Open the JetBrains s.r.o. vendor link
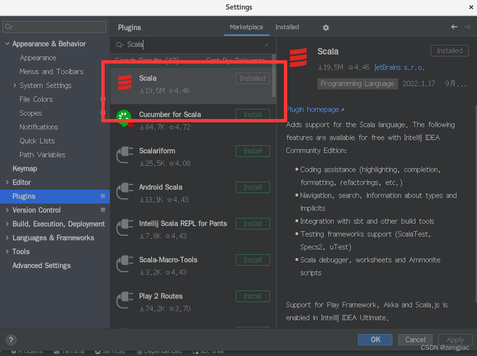This screenshot has width=477, height=356. [x=399, y=67]
